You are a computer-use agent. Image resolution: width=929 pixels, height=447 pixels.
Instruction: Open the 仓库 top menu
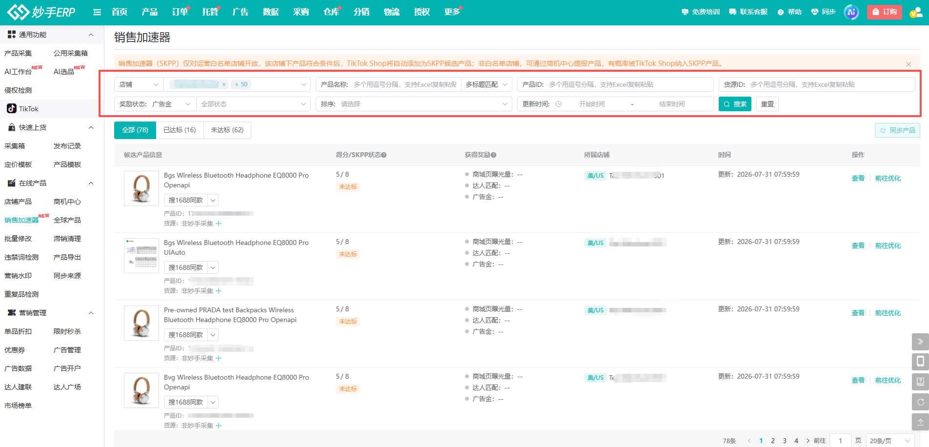pos(331,12)
